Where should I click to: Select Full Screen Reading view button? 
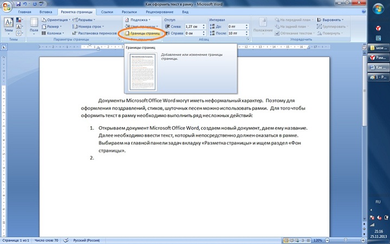click(x=291, y=241)
